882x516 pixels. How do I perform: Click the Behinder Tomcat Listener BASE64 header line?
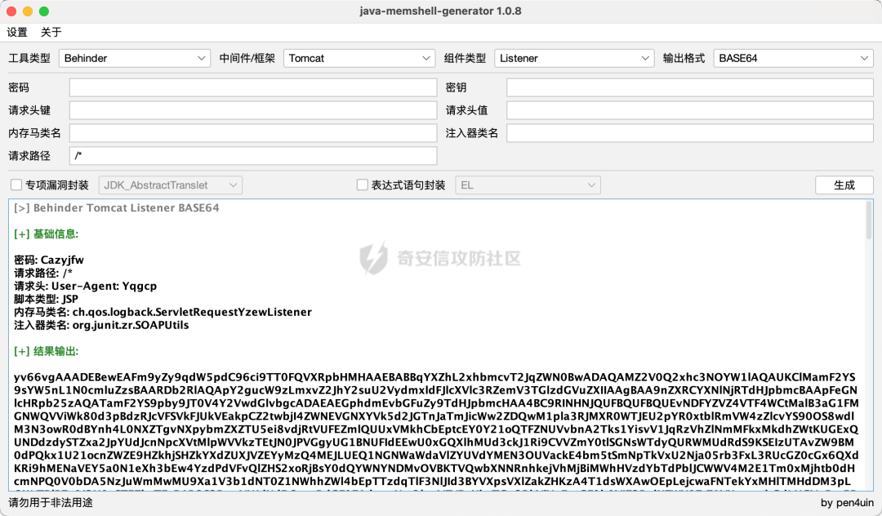click(117, 208)
